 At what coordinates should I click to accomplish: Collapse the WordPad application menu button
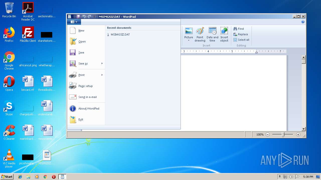[x=74, y=22]
